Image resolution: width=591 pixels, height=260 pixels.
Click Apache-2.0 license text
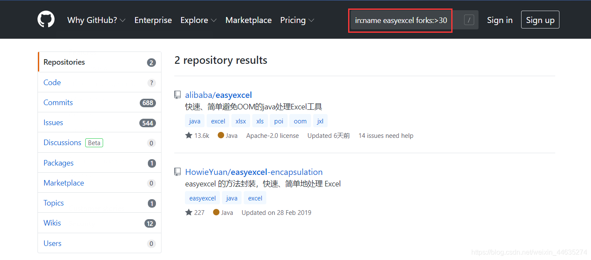pyautogui.click(x=273, y=135)
